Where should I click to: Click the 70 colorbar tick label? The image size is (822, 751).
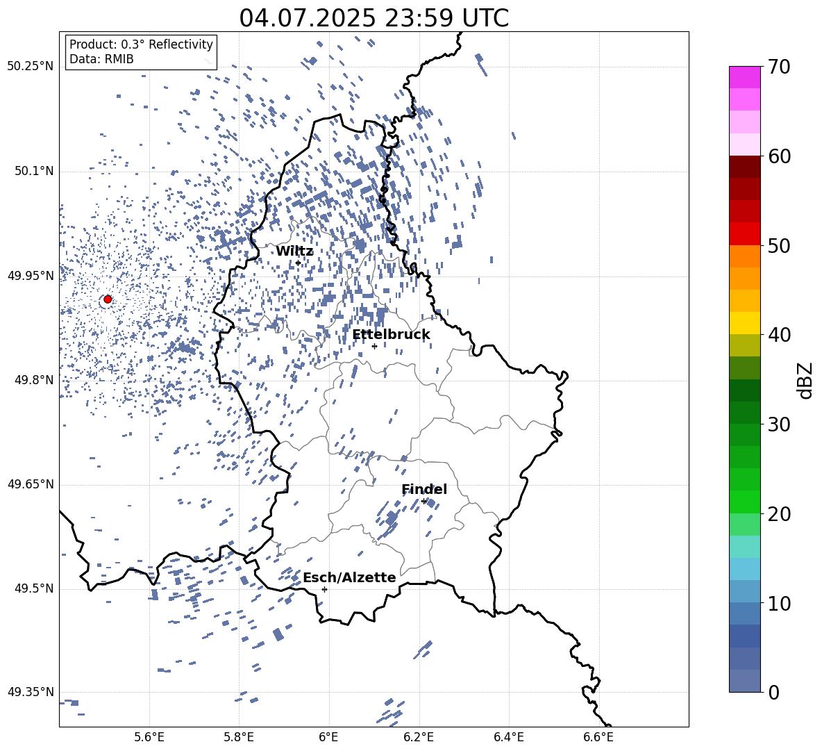pos(779,67)
